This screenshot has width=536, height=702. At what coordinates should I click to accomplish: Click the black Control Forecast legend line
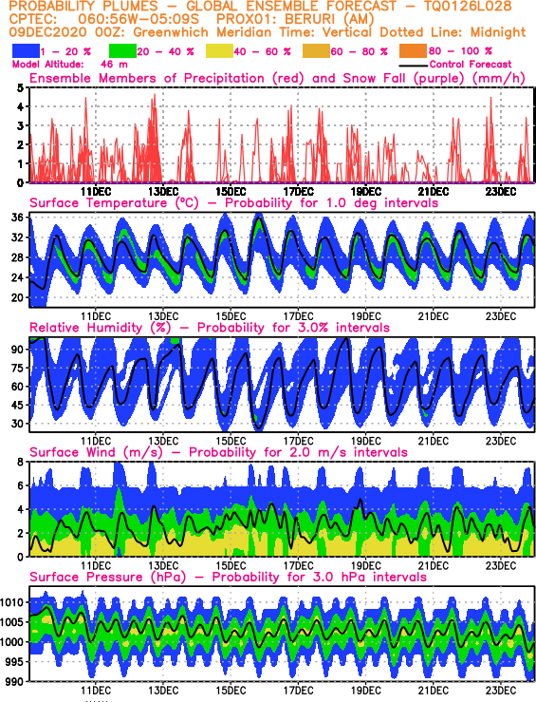tap(413, 65)
